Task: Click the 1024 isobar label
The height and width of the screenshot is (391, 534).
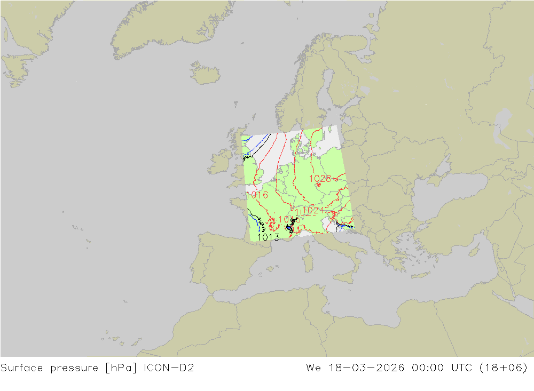Action: click(313, 210)
